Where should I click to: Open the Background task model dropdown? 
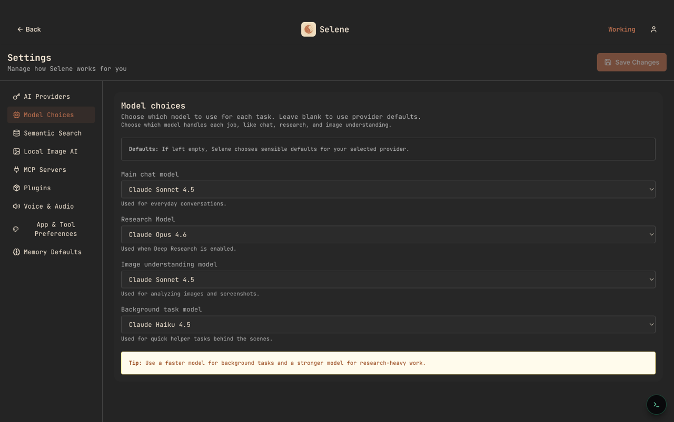tap(388, 324)
